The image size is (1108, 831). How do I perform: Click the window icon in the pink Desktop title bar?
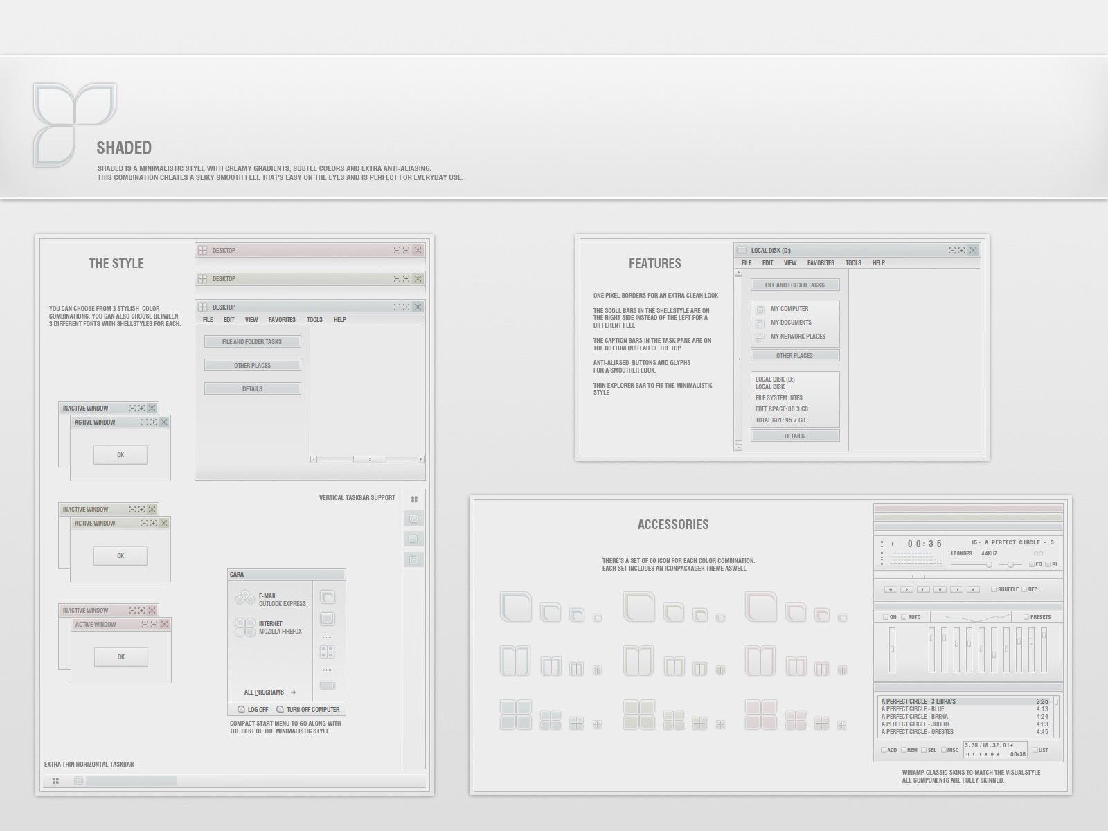[x=203, y=250]
